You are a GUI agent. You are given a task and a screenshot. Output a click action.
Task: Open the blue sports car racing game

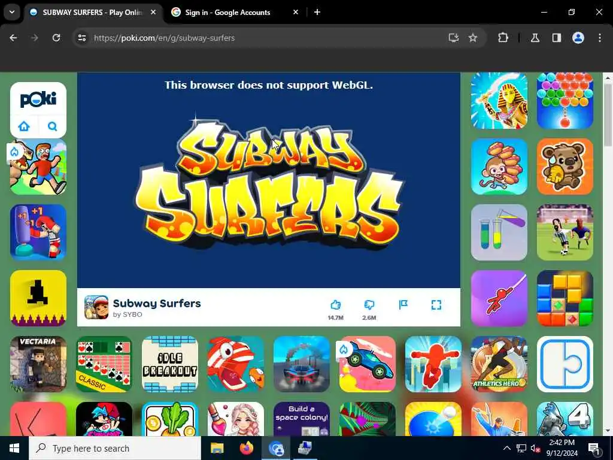(302, 364)
